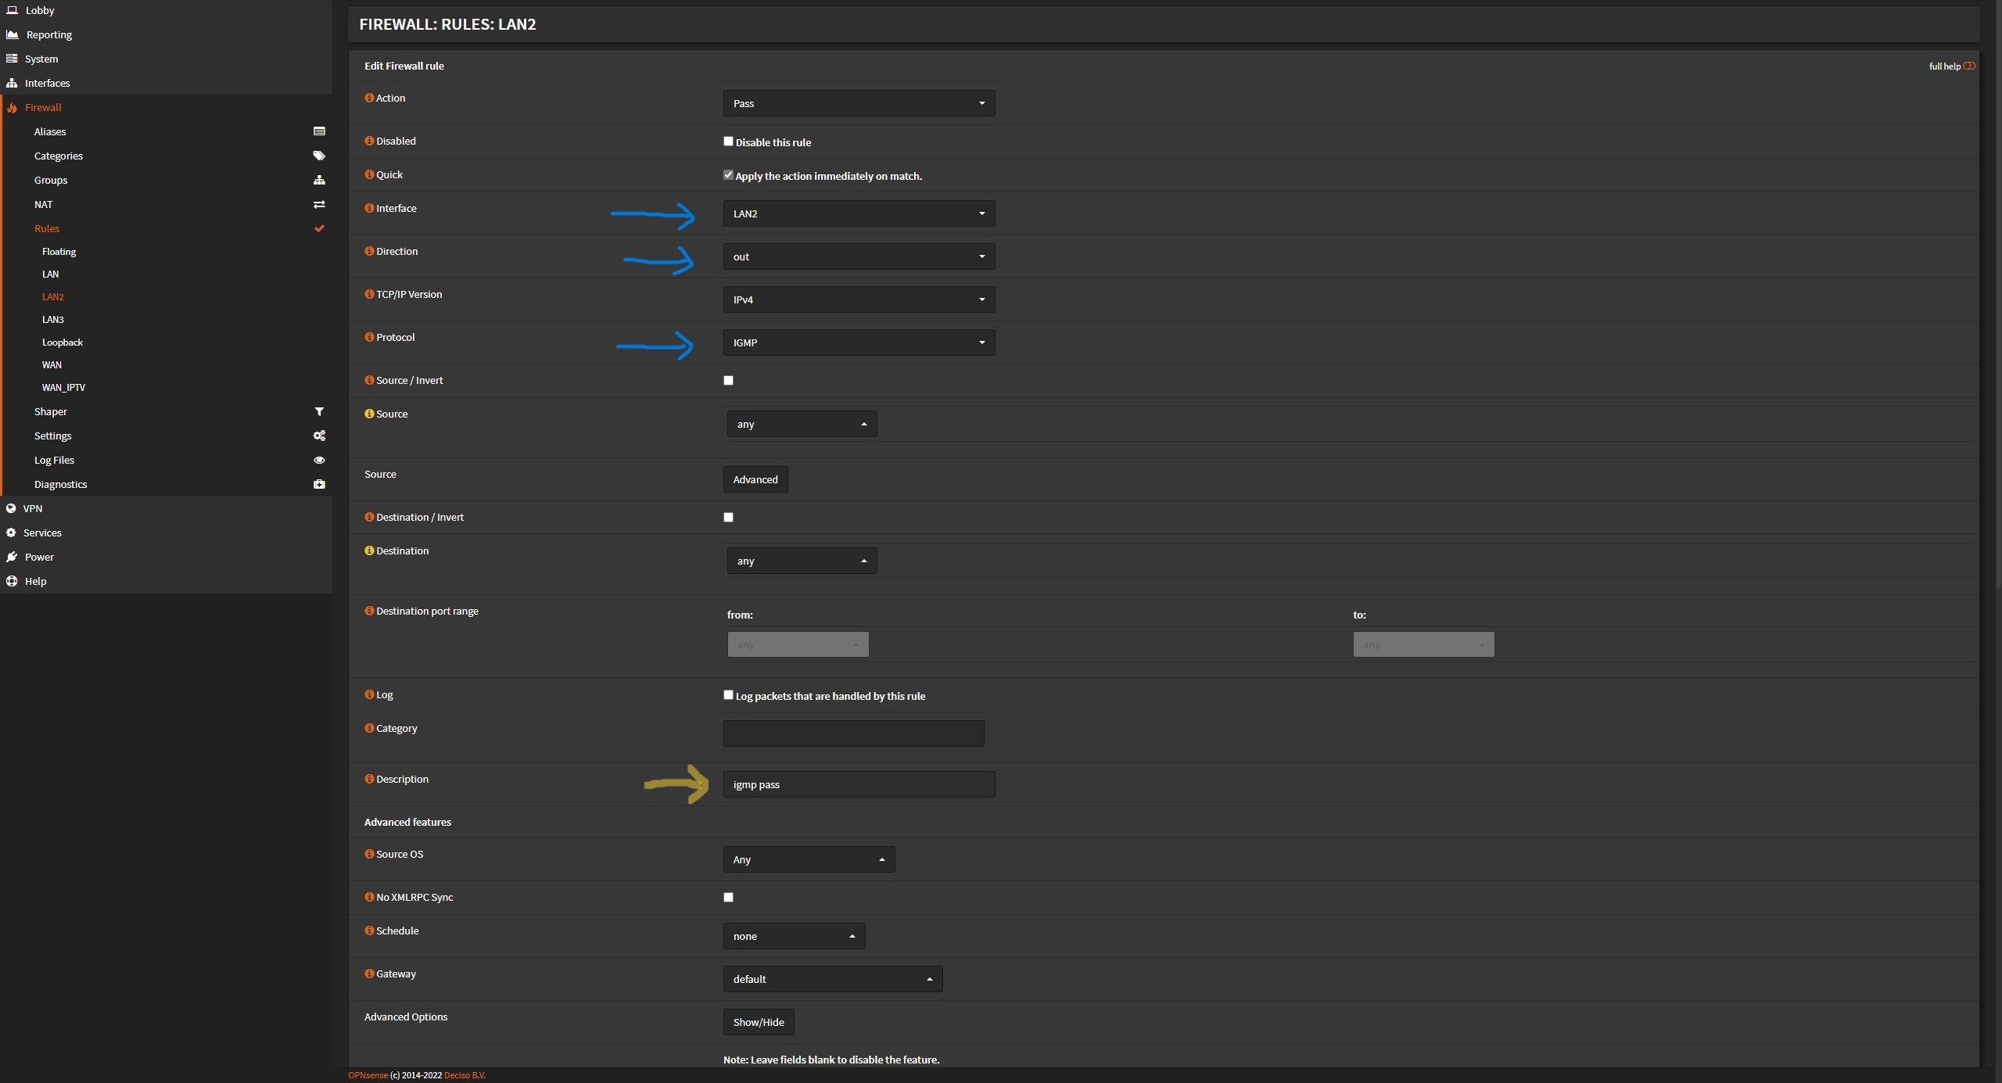Toggle the full help switch
The height and width of the screenshot is (1083, 2002).
tap(1968, 66)
